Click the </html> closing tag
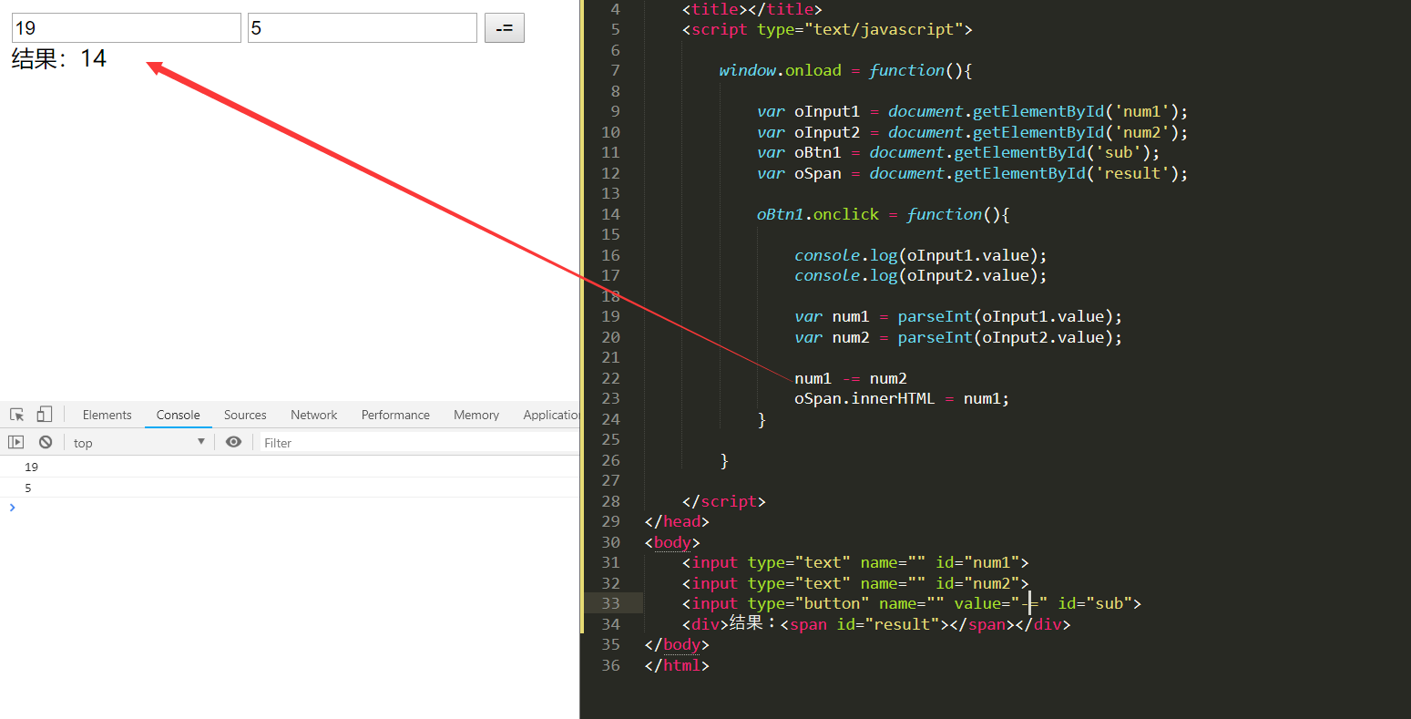 pos(677,665)
